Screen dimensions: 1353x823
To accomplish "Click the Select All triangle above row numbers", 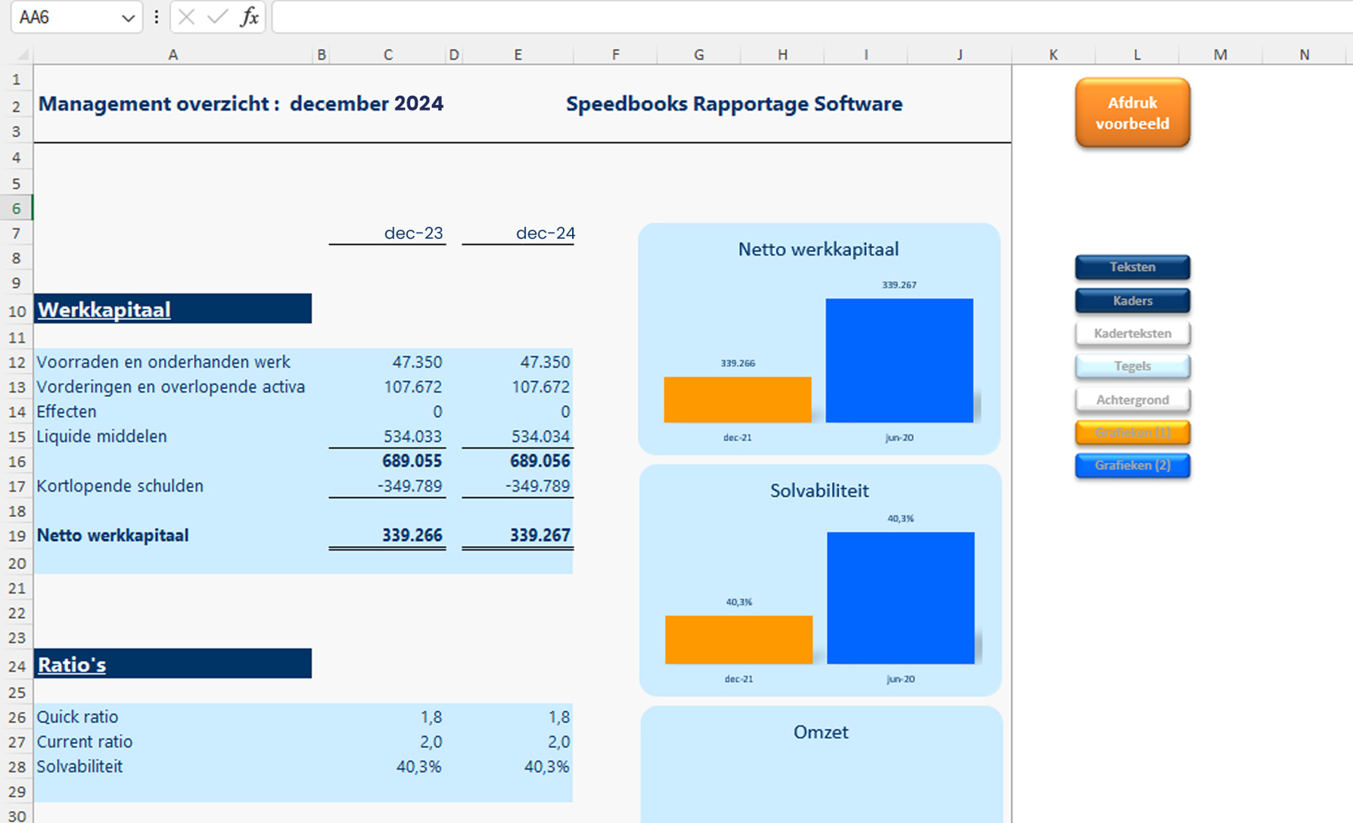I will (x=21, y=54).
